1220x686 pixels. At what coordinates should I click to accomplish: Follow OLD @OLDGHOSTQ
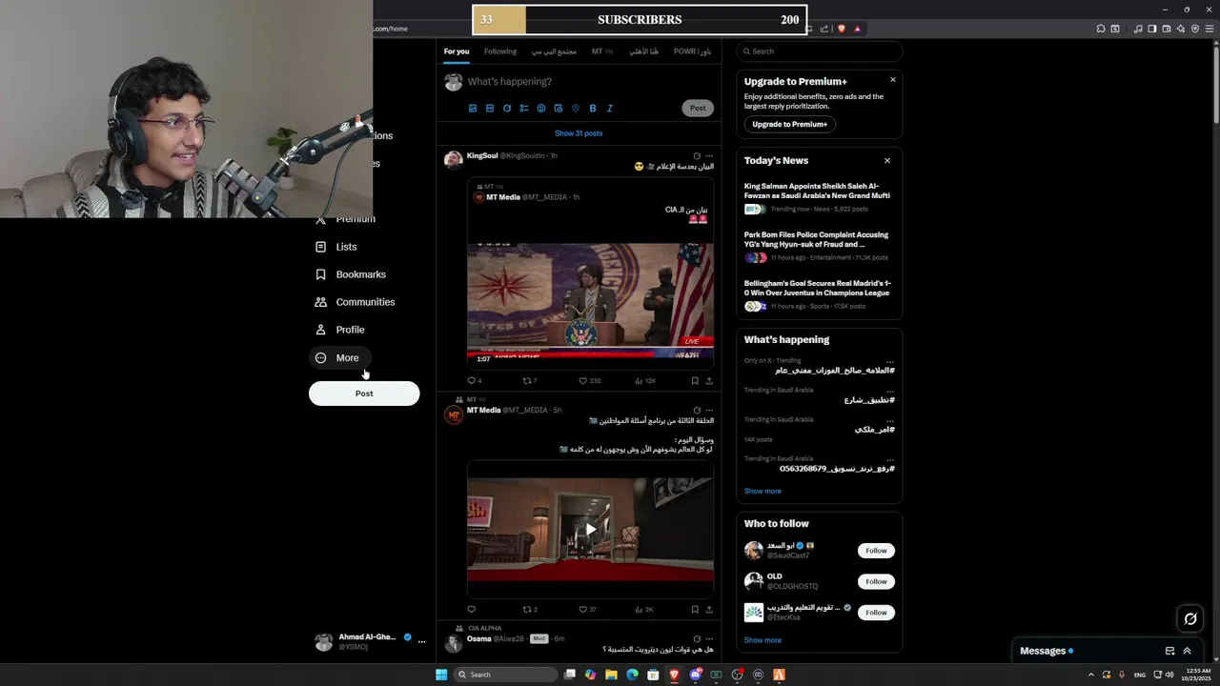pos(876,581)
